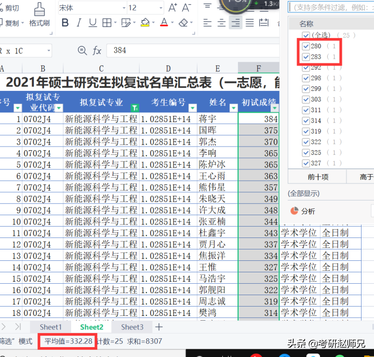Screen dimensions: 374x357
Task: Align text left
Action: (207, 23)
